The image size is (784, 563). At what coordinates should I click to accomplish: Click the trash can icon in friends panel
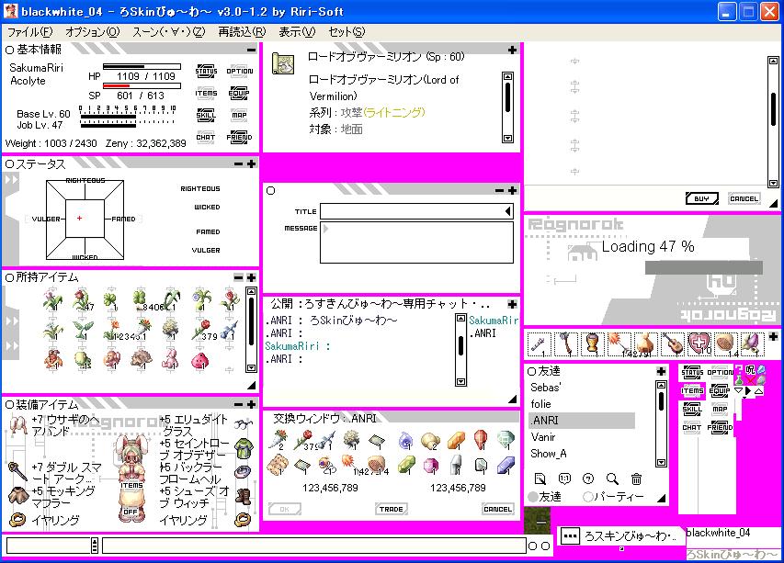tap(636, 479)
